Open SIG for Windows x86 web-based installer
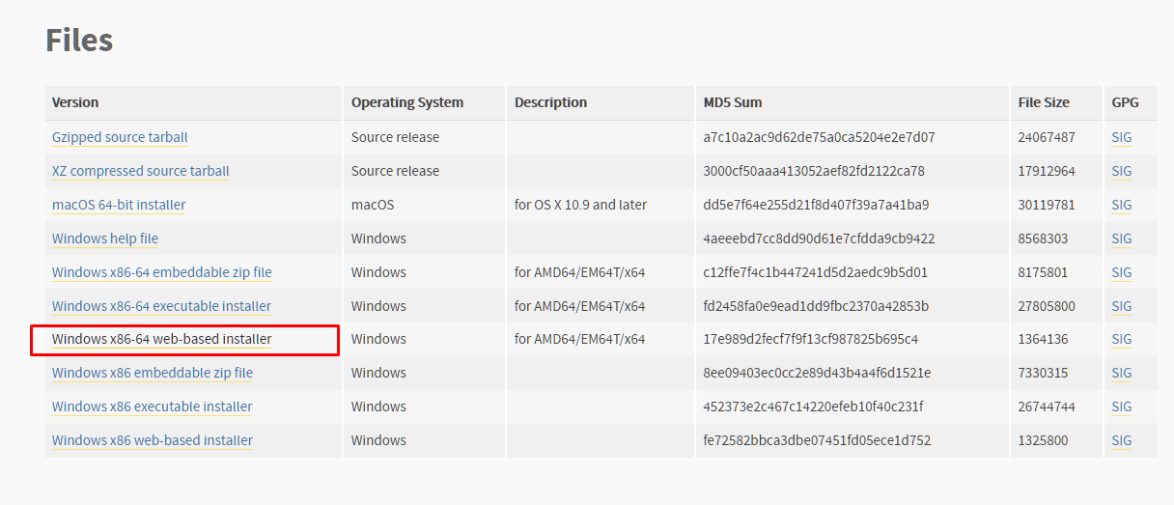The height and width of the screenshot is (505, 1174). [x=1121, y=440]
